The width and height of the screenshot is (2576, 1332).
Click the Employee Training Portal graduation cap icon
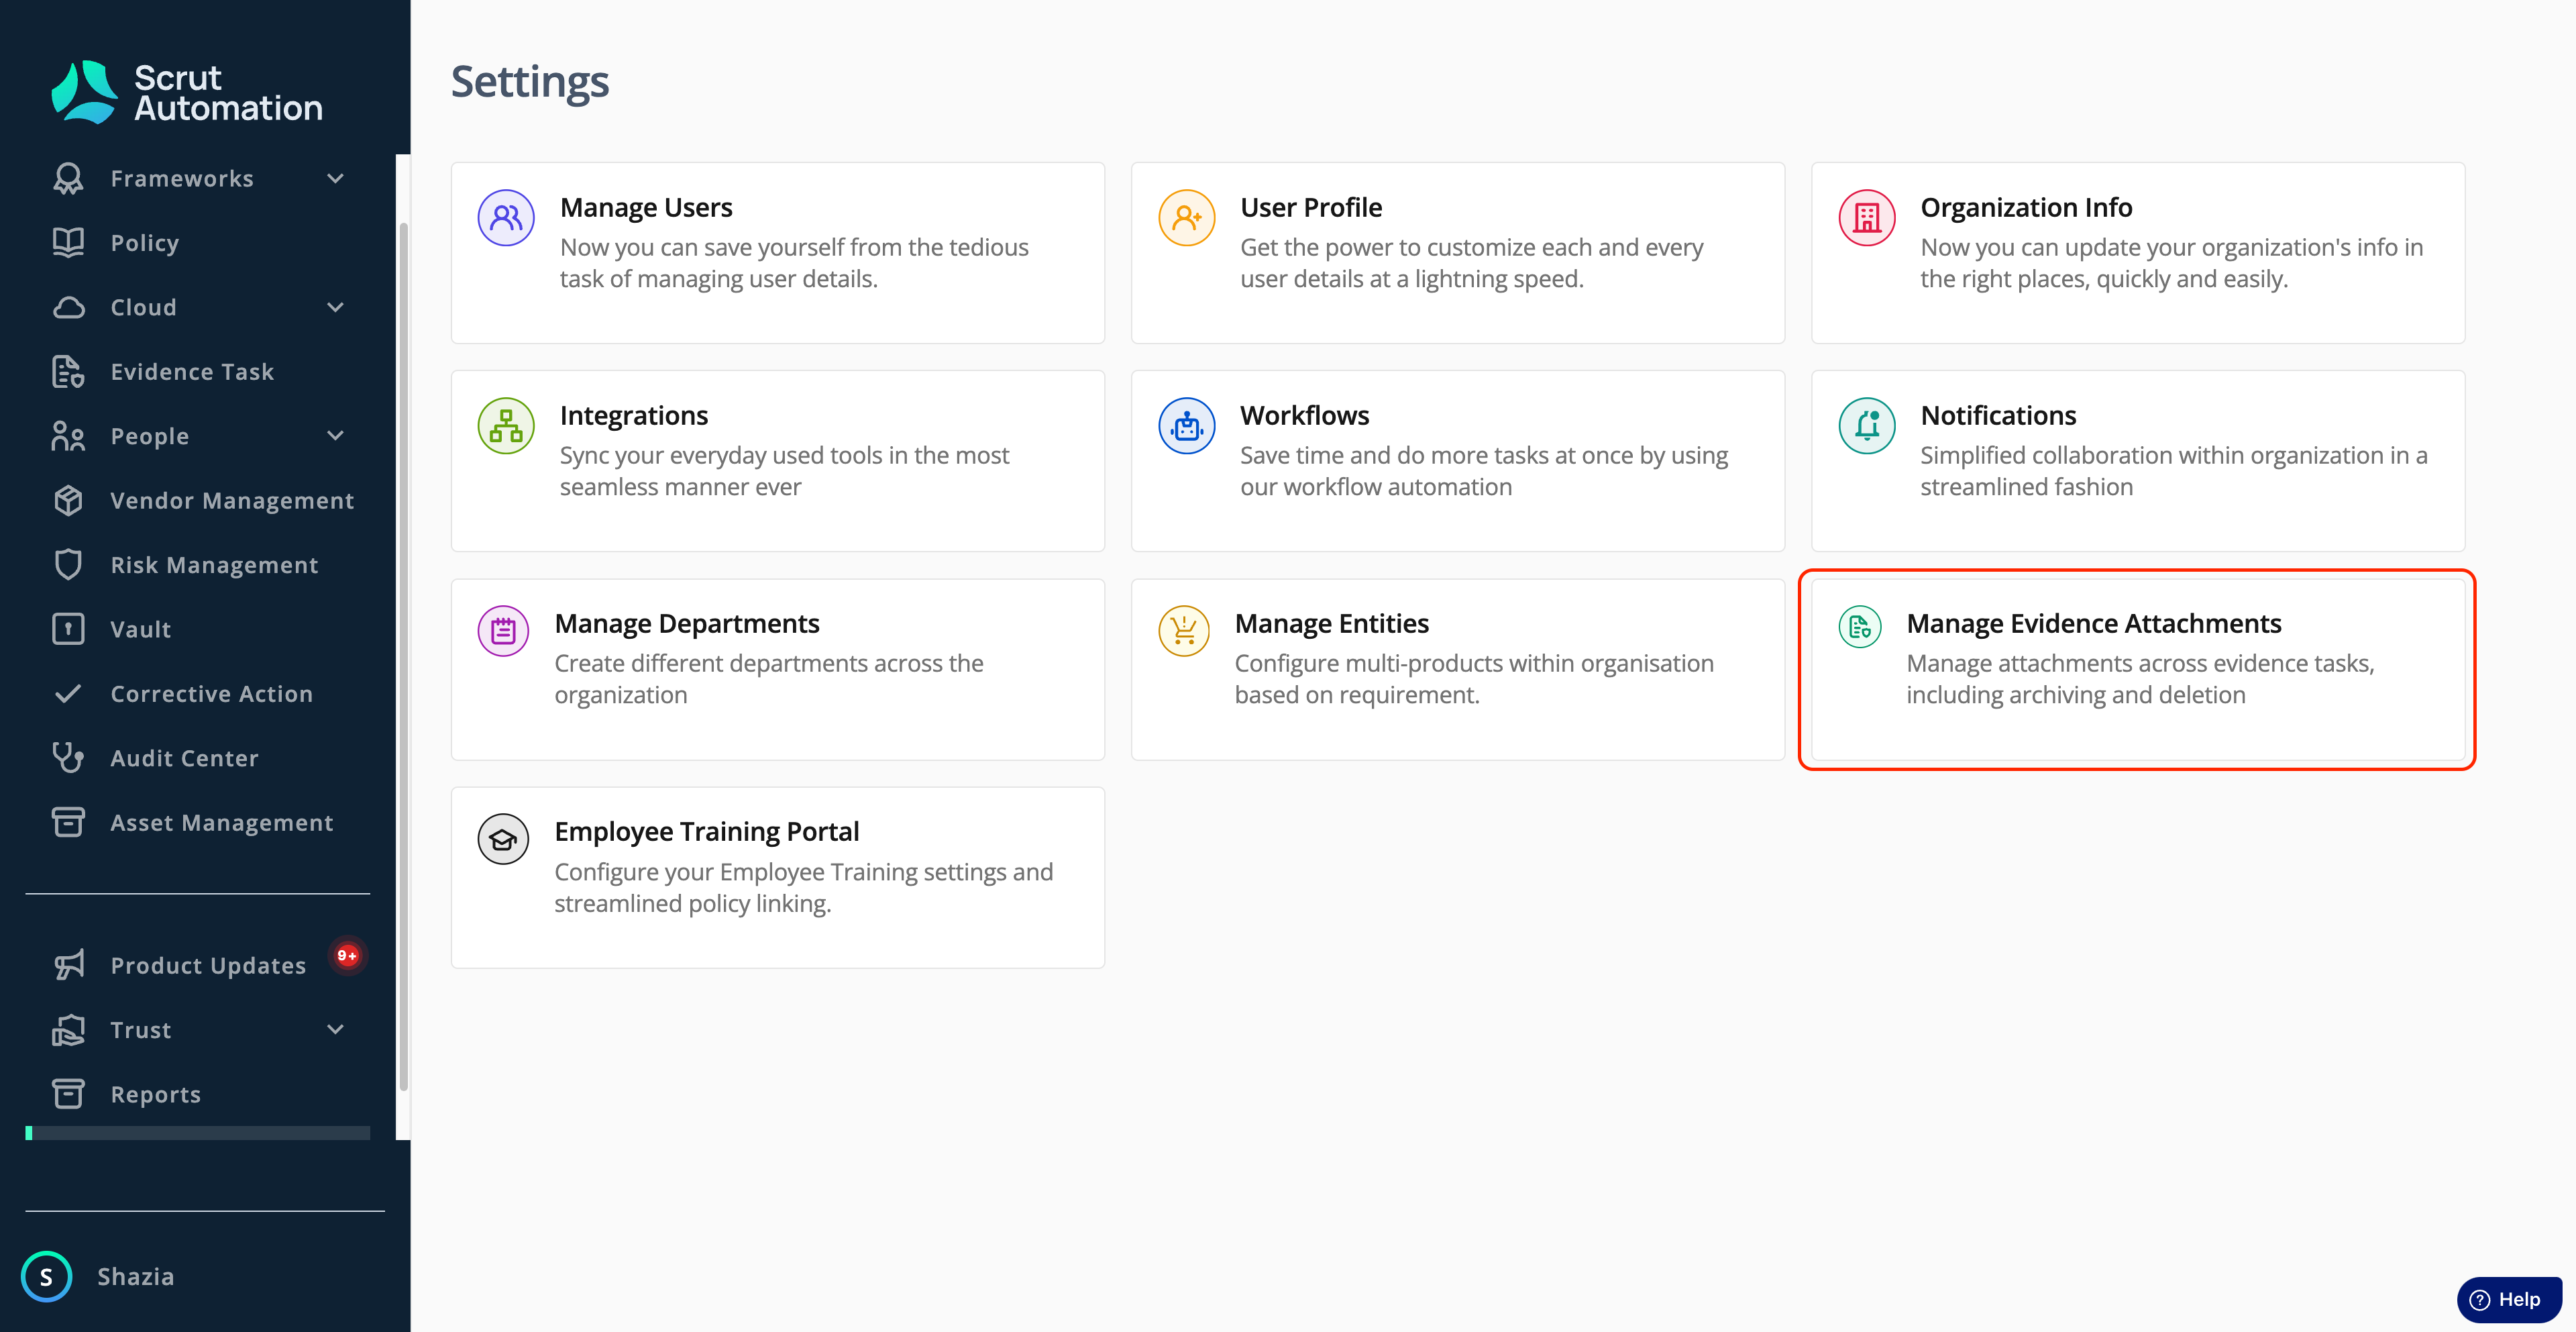[503, 839]
